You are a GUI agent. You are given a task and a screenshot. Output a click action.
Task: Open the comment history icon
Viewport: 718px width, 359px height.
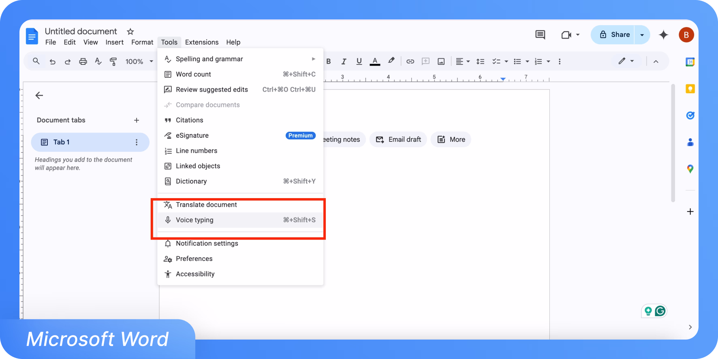tap(540, 35)
